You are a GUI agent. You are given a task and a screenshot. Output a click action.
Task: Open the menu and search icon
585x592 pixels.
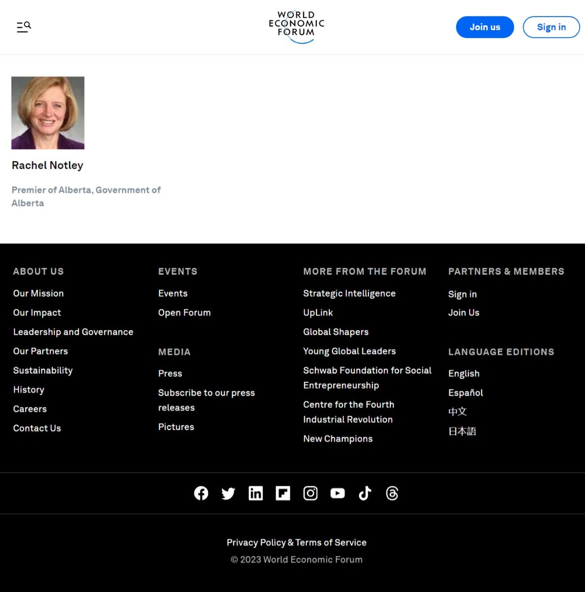coord(24,27)
